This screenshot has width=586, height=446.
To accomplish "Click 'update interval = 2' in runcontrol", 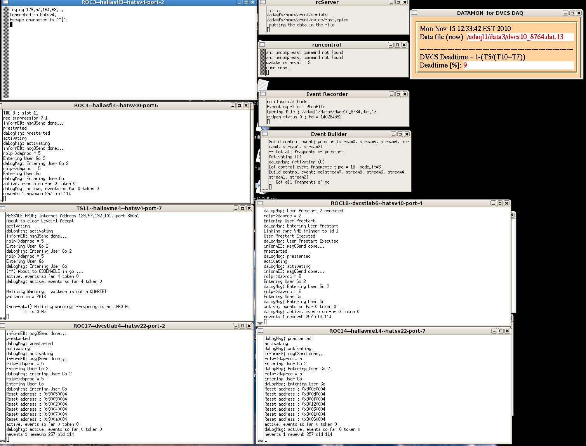I will [288, 62].
